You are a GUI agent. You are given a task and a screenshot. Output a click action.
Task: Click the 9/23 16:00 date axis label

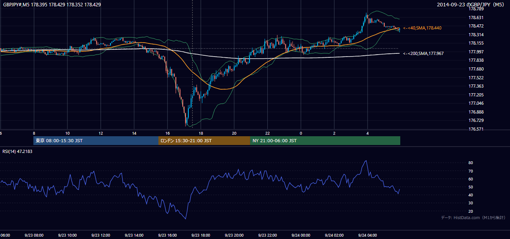(x=167, y=235)
